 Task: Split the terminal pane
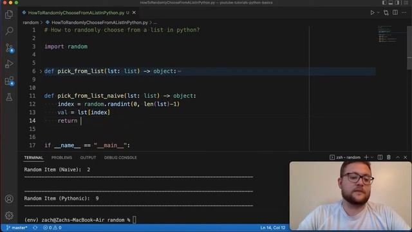[380, 157]
